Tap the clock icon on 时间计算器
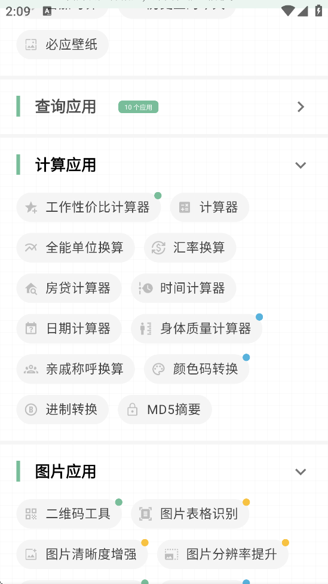 146,288
